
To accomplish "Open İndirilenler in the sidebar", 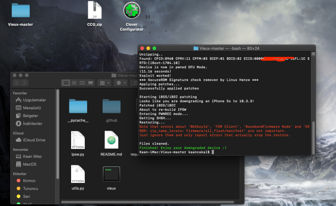I will pos(32,124).
